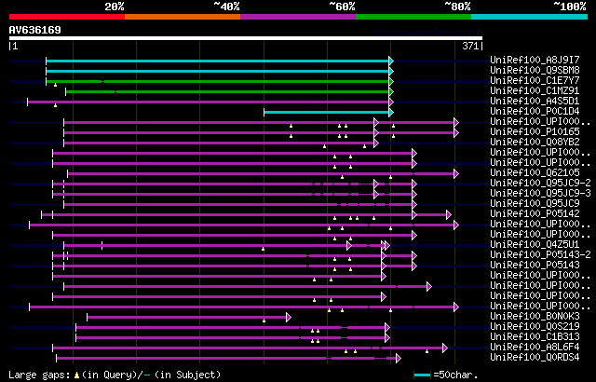This screenshot has width=596, height=382.
Task: Click the arrowhead ending the UniRef100_Q62105 alignment
Action: point(456,173)
